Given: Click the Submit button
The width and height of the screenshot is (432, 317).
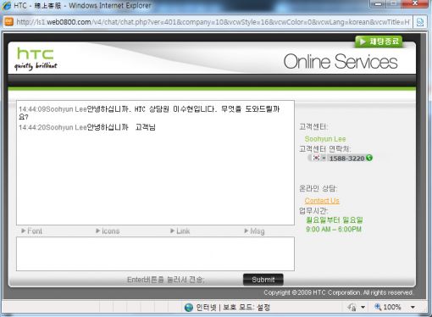Looking at the screenshot, I should 263,280.
